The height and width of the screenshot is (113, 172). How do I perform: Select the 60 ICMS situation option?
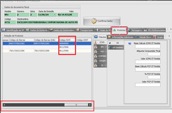[116, 43]
